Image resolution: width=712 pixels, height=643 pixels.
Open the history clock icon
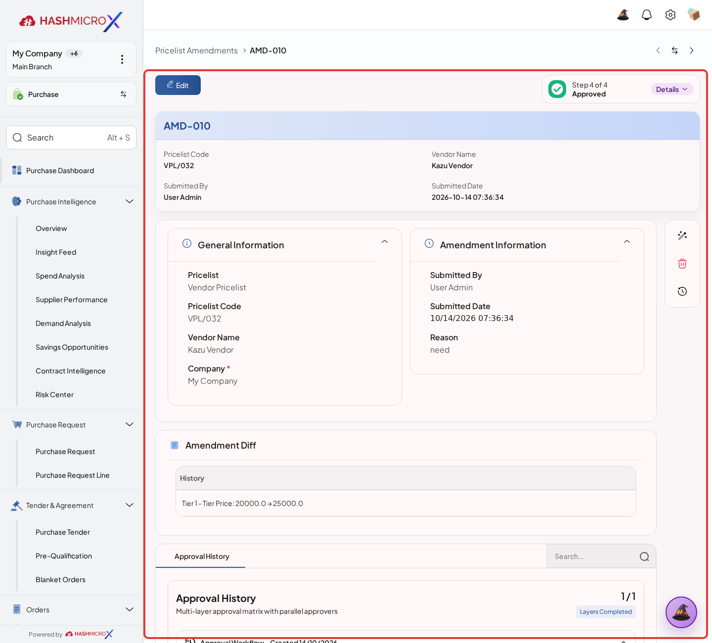tap(682, 291)
